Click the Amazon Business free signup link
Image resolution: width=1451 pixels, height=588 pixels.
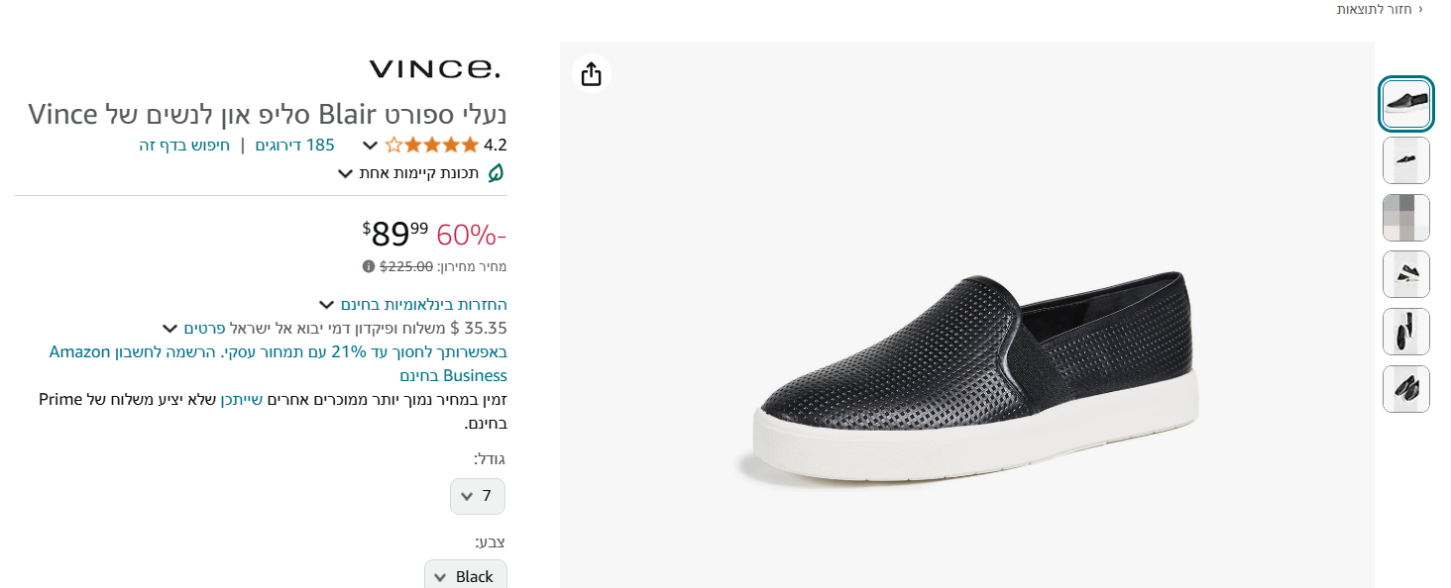(278, 363)
